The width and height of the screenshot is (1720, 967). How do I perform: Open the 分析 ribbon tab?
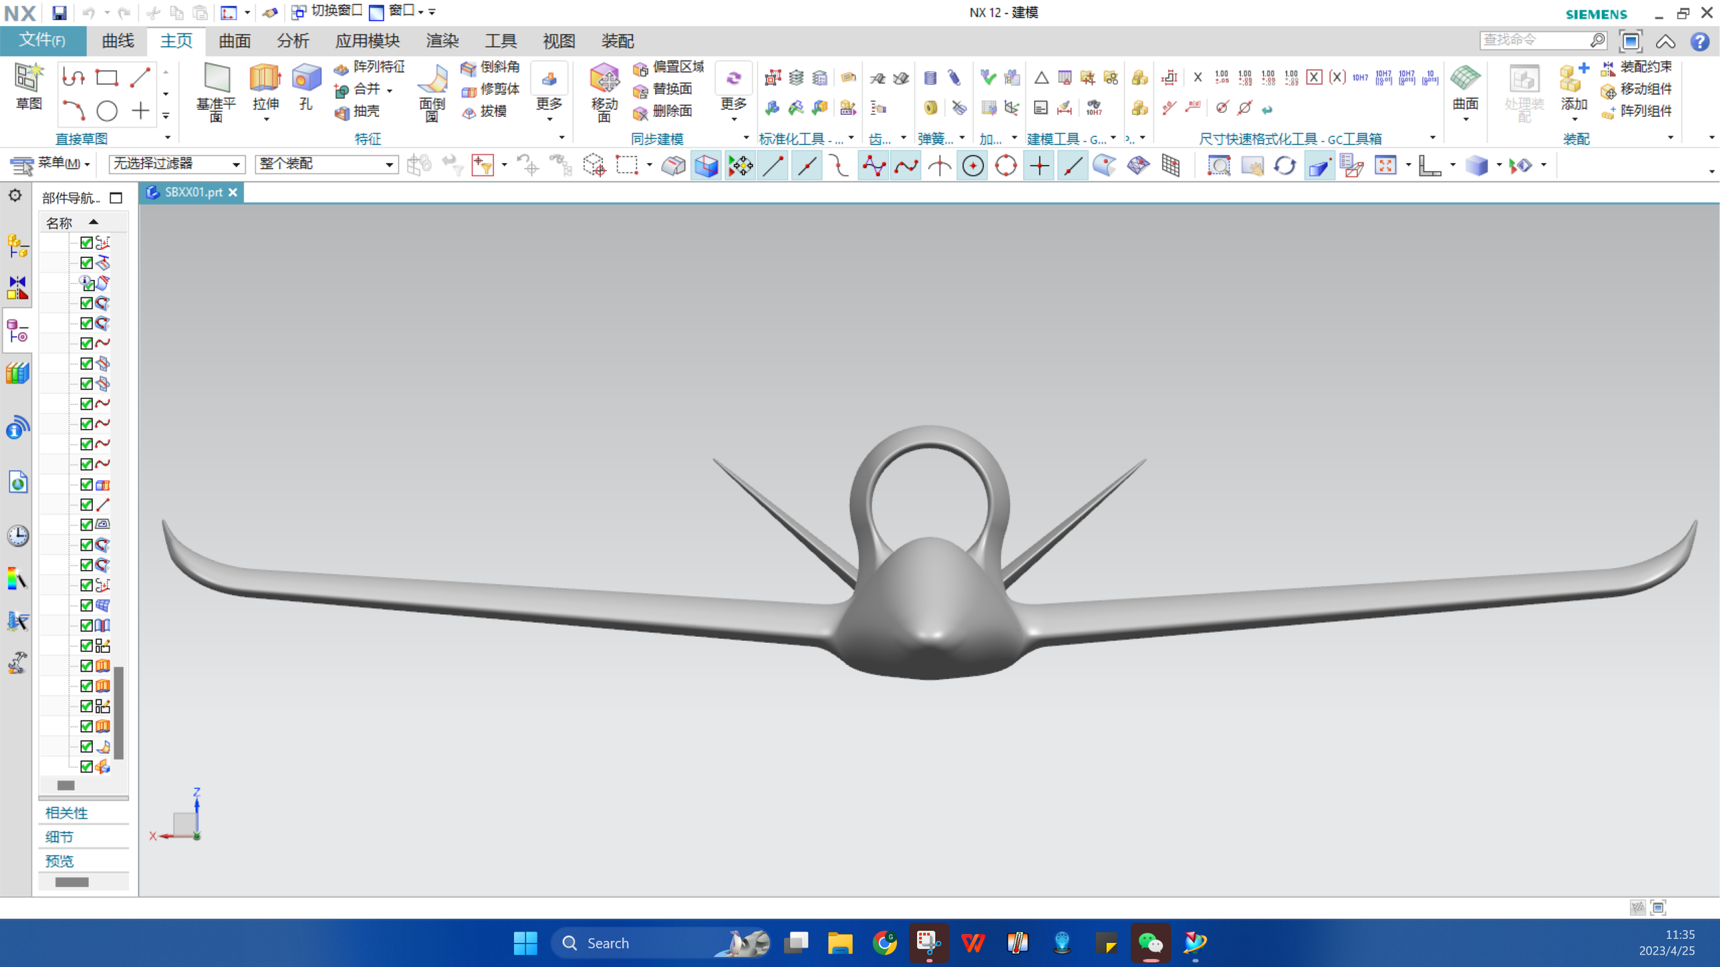pos(292,41)
